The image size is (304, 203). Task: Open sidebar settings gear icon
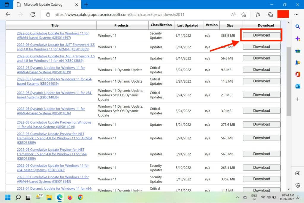[297, 185]
